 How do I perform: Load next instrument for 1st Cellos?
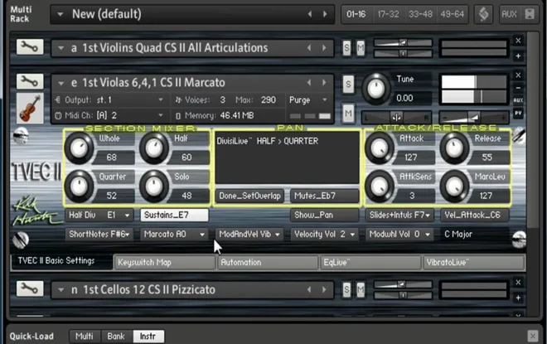tap(324, 289)
